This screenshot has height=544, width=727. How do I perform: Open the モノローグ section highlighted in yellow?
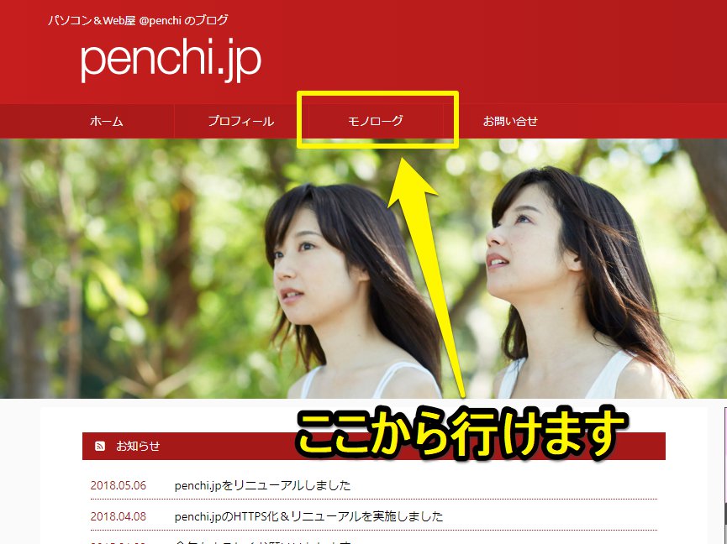point(375,120)
